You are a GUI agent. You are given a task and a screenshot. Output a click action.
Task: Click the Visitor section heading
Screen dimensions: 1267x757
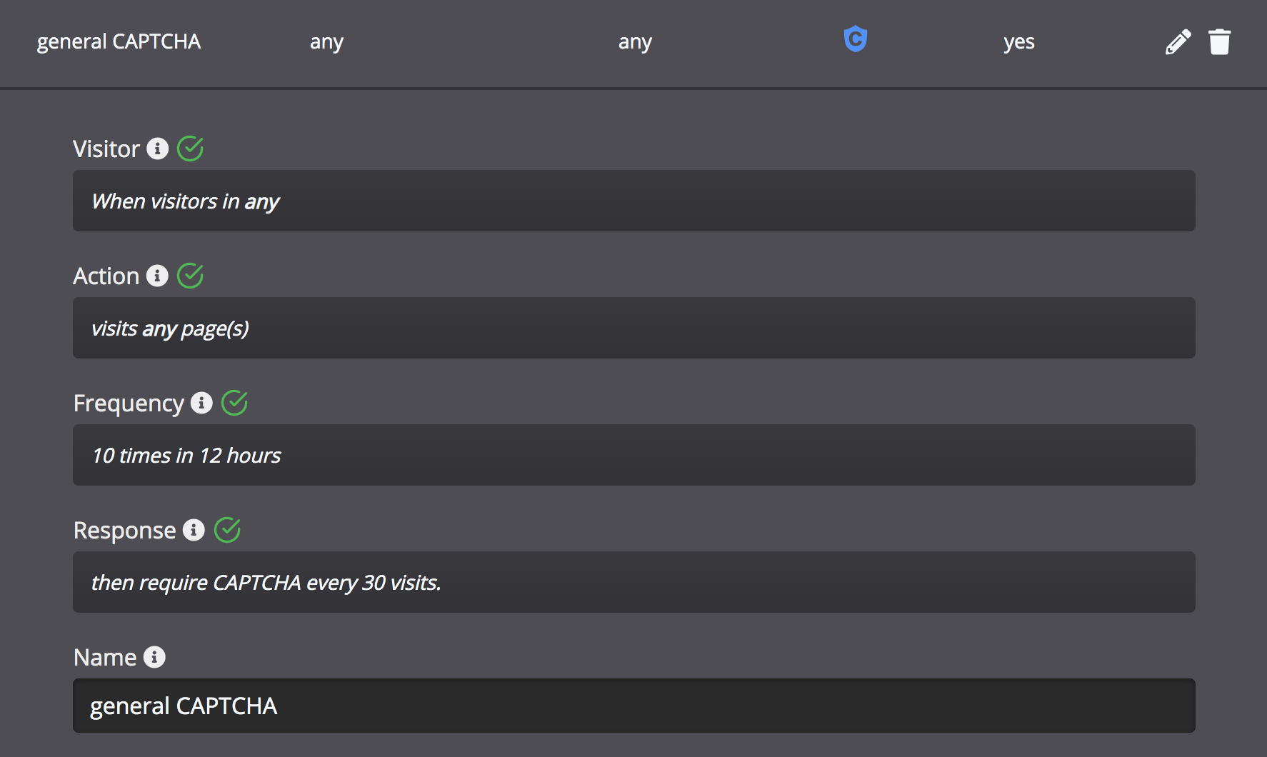pyautogui.click(x=106, y=149)
